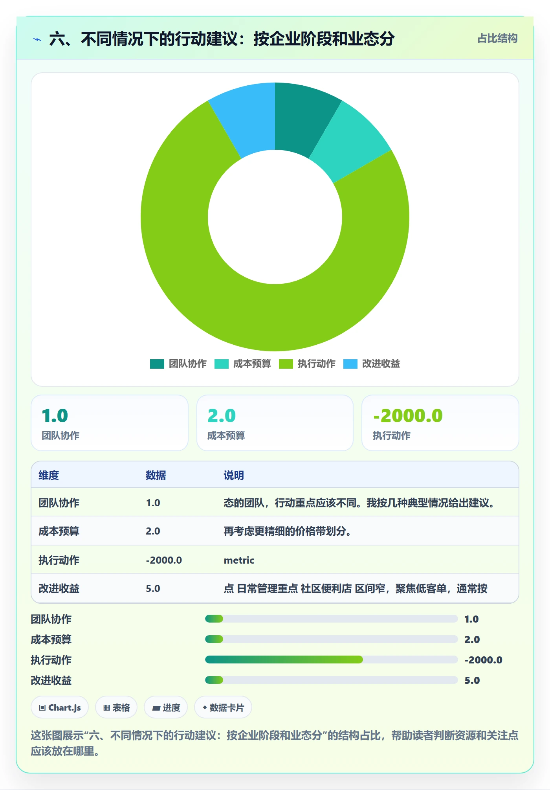
Task: Toggle the 成本预算 legend color swatch
Action: click(x=221, y=364)
